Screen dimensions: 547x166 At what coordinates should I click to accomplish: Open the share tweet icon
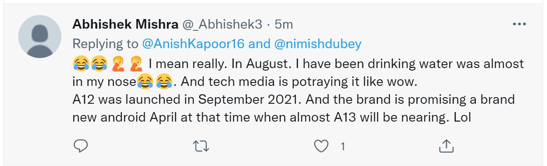(446, 146)
